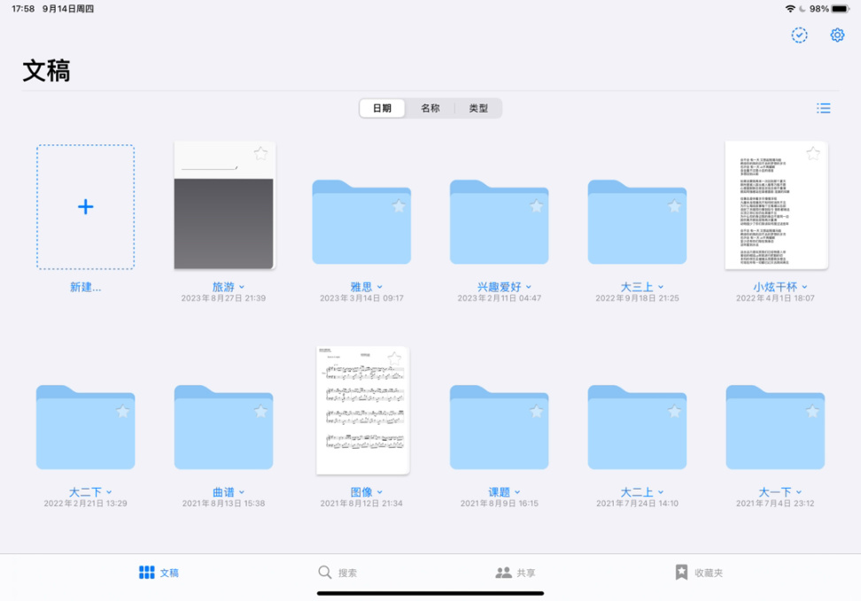Open the 雅思 folder icon
The image size is (861, 601).
pyautogui.click(x=361, y=222)
